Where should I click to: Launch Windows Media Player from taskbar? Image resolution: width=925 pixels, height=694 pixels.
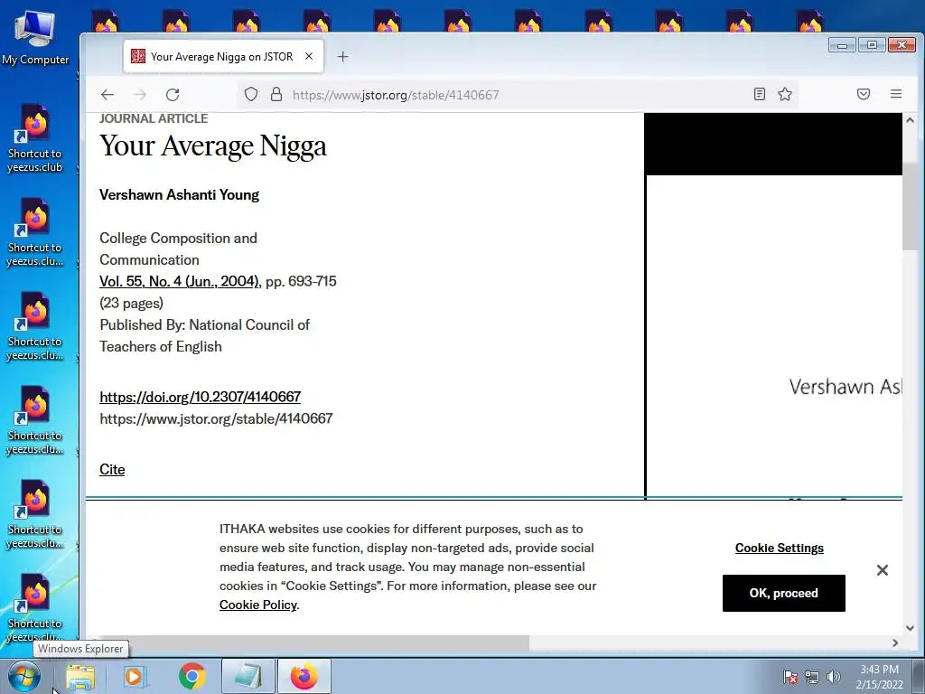click(x=134, y=677)
